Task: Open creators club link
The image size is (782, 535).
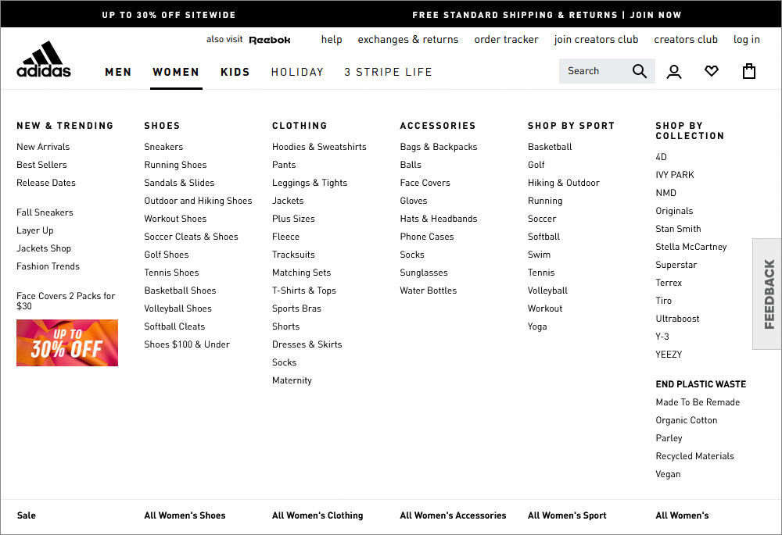Action: click(686, 39)
